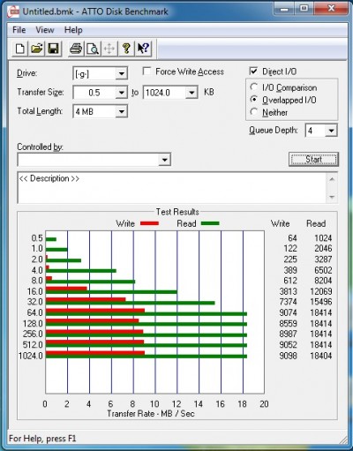Click the write value 9098
The height and width of the screenshot is (451, 353).
coord(288,356)
